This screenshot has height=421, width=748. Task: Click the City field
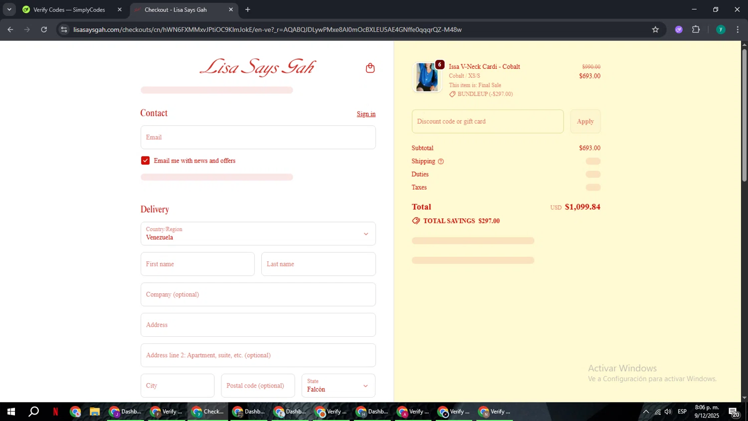[177, 386]
